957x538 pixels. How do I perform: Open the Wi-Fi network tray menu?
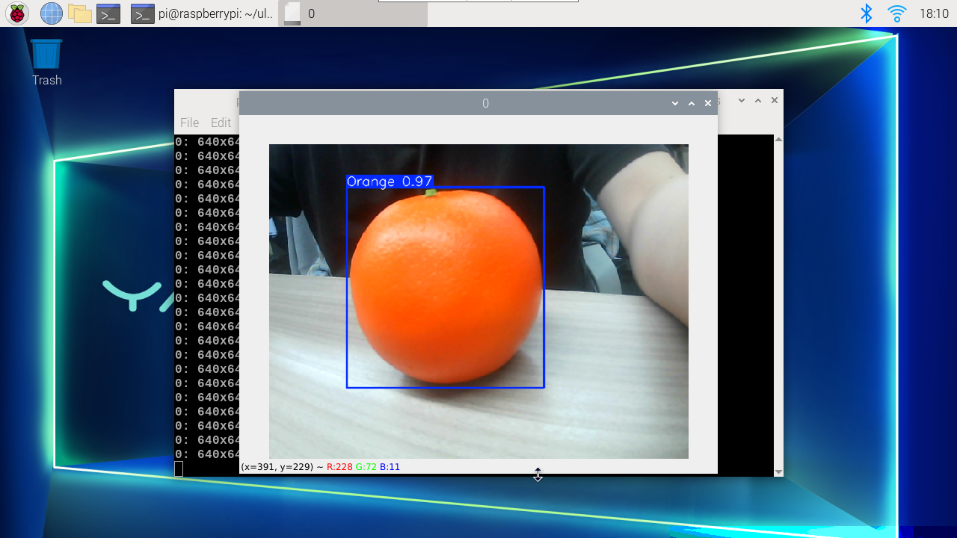tap(896, 13)
